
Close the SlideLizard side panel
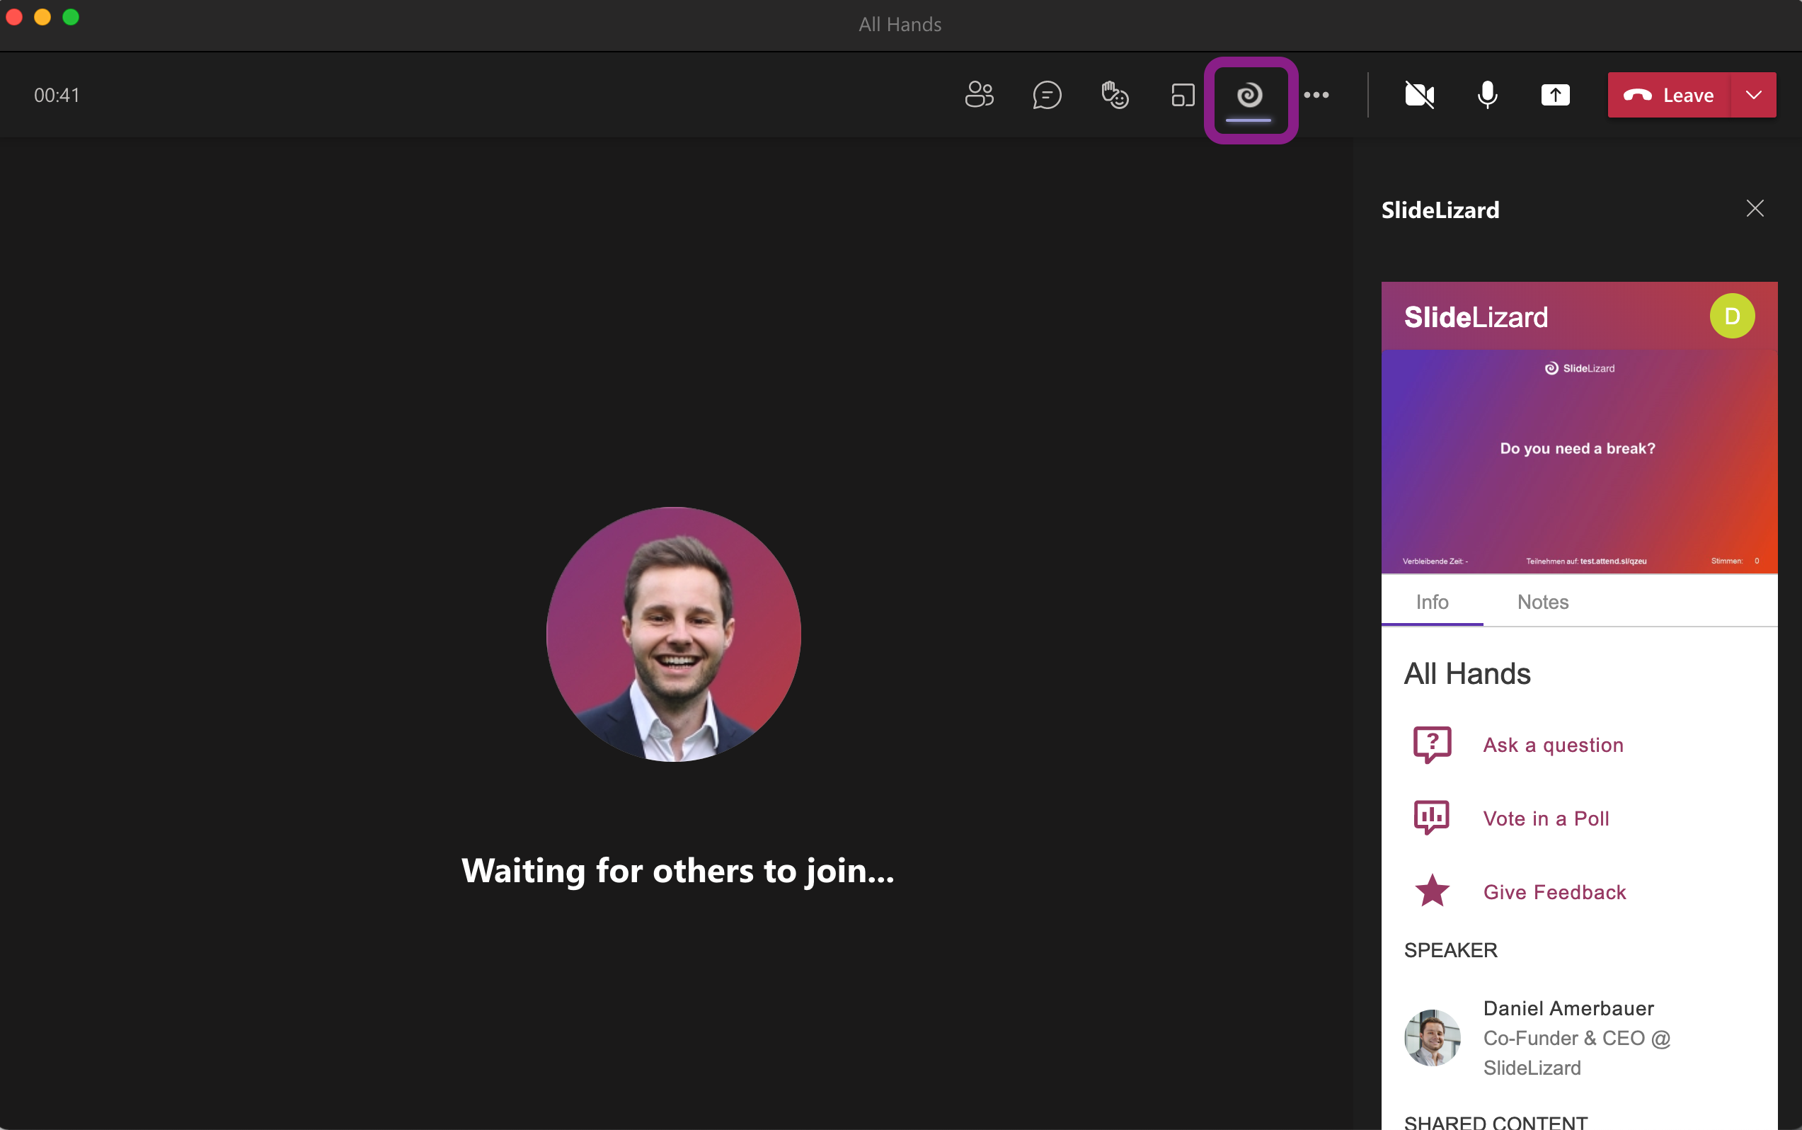[1755, 208]
